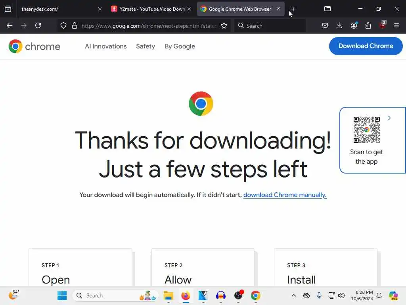Screen dimensions: 406x305
Task: Select the Google Chrome Web Browser tab
Action: coord(240,9)
